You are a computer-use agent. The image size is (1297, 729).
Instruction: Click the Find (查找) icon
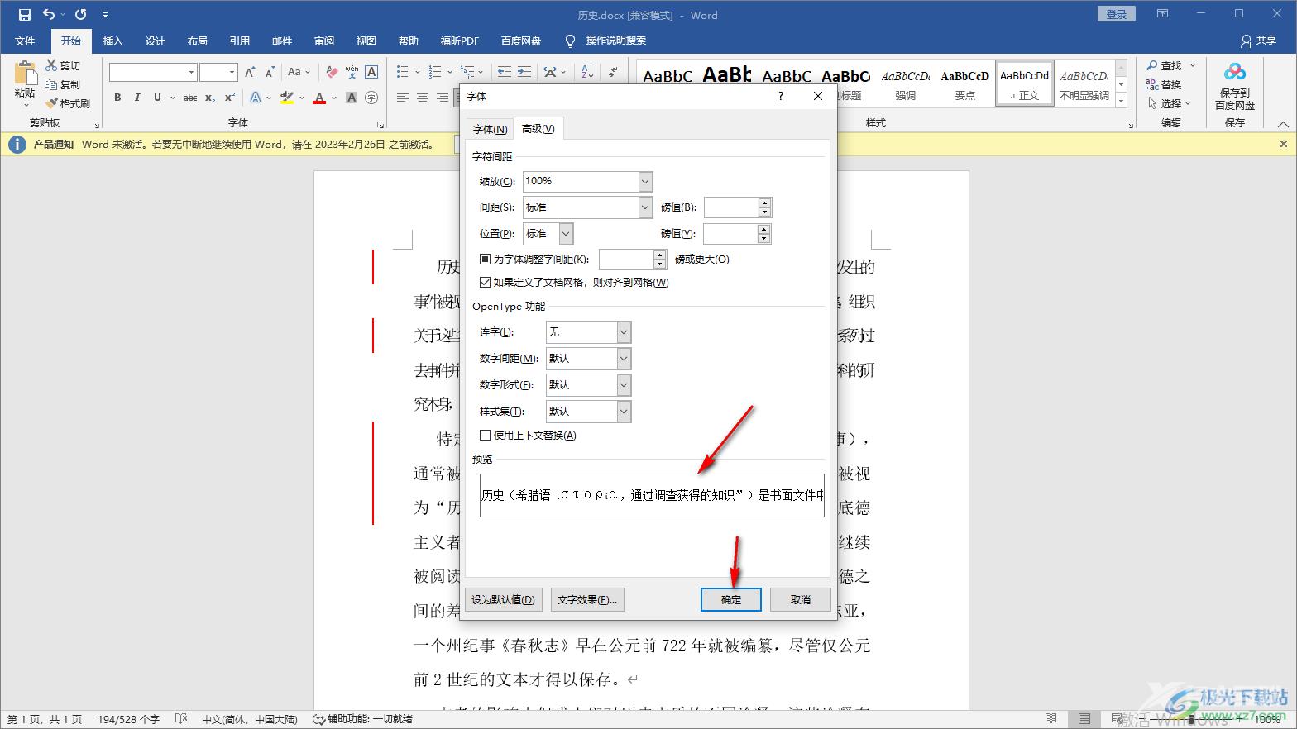[x=1152, y=65]
